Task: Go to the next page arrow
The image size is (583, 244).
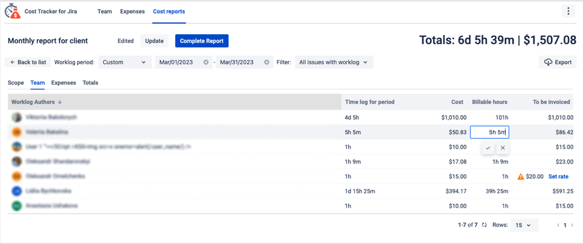Action: tap(572, 225)
